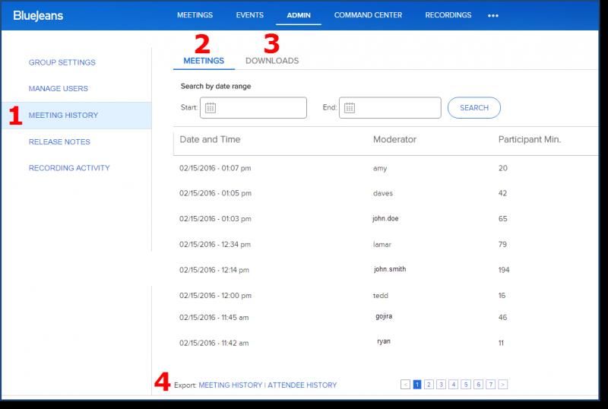Click the End date input field
The height and width of the screenshot is (409, 608).
(390, 107)
